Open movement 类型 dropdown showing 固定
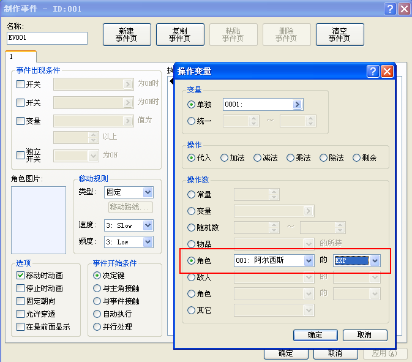 pos(148,192)
